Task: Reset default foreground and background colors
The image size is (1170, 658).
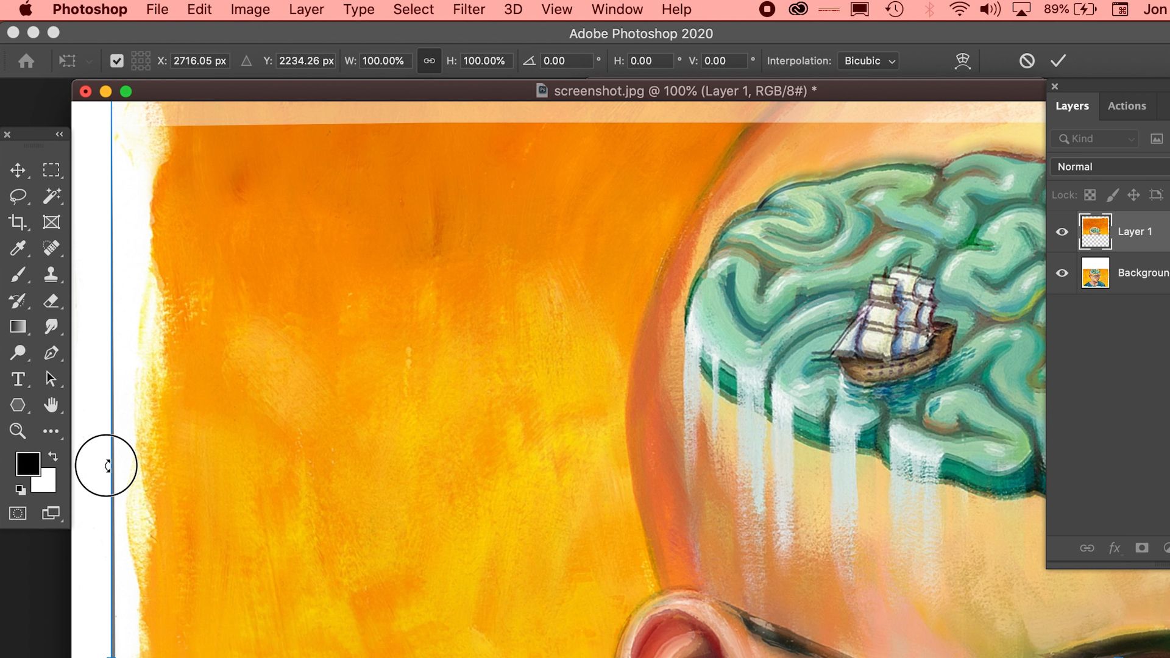Action: pyautogui.click(x=20, y=489)
